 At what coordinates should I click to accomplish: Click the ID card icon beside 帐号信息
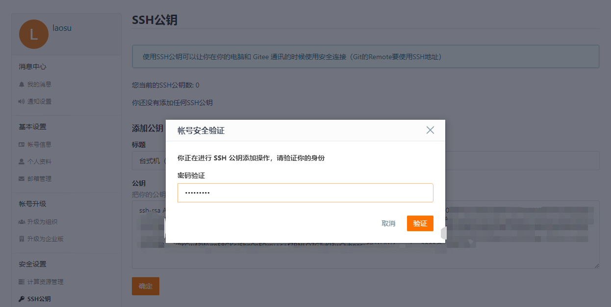pyautogui.click(x=22, y=145)
